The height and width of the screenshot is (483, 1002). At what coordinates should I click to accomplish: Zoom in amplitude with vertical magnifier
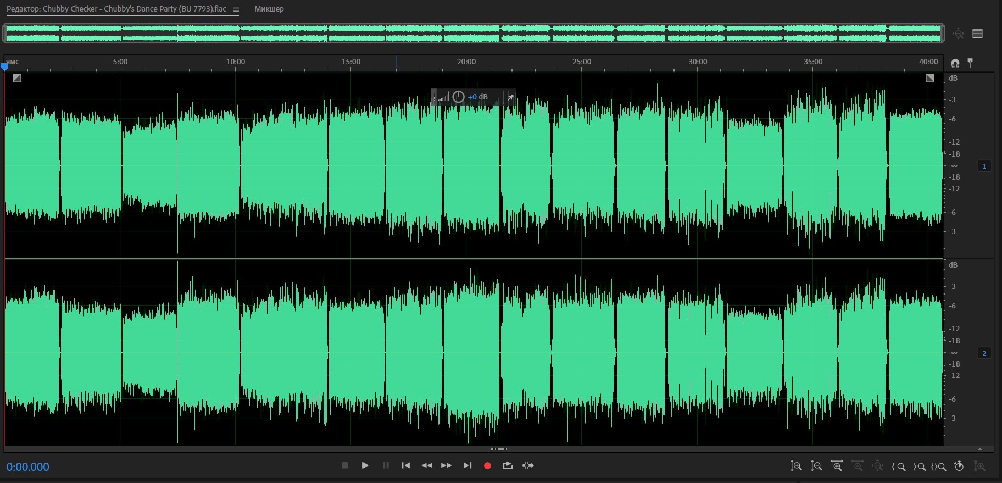tap(796, 466)
